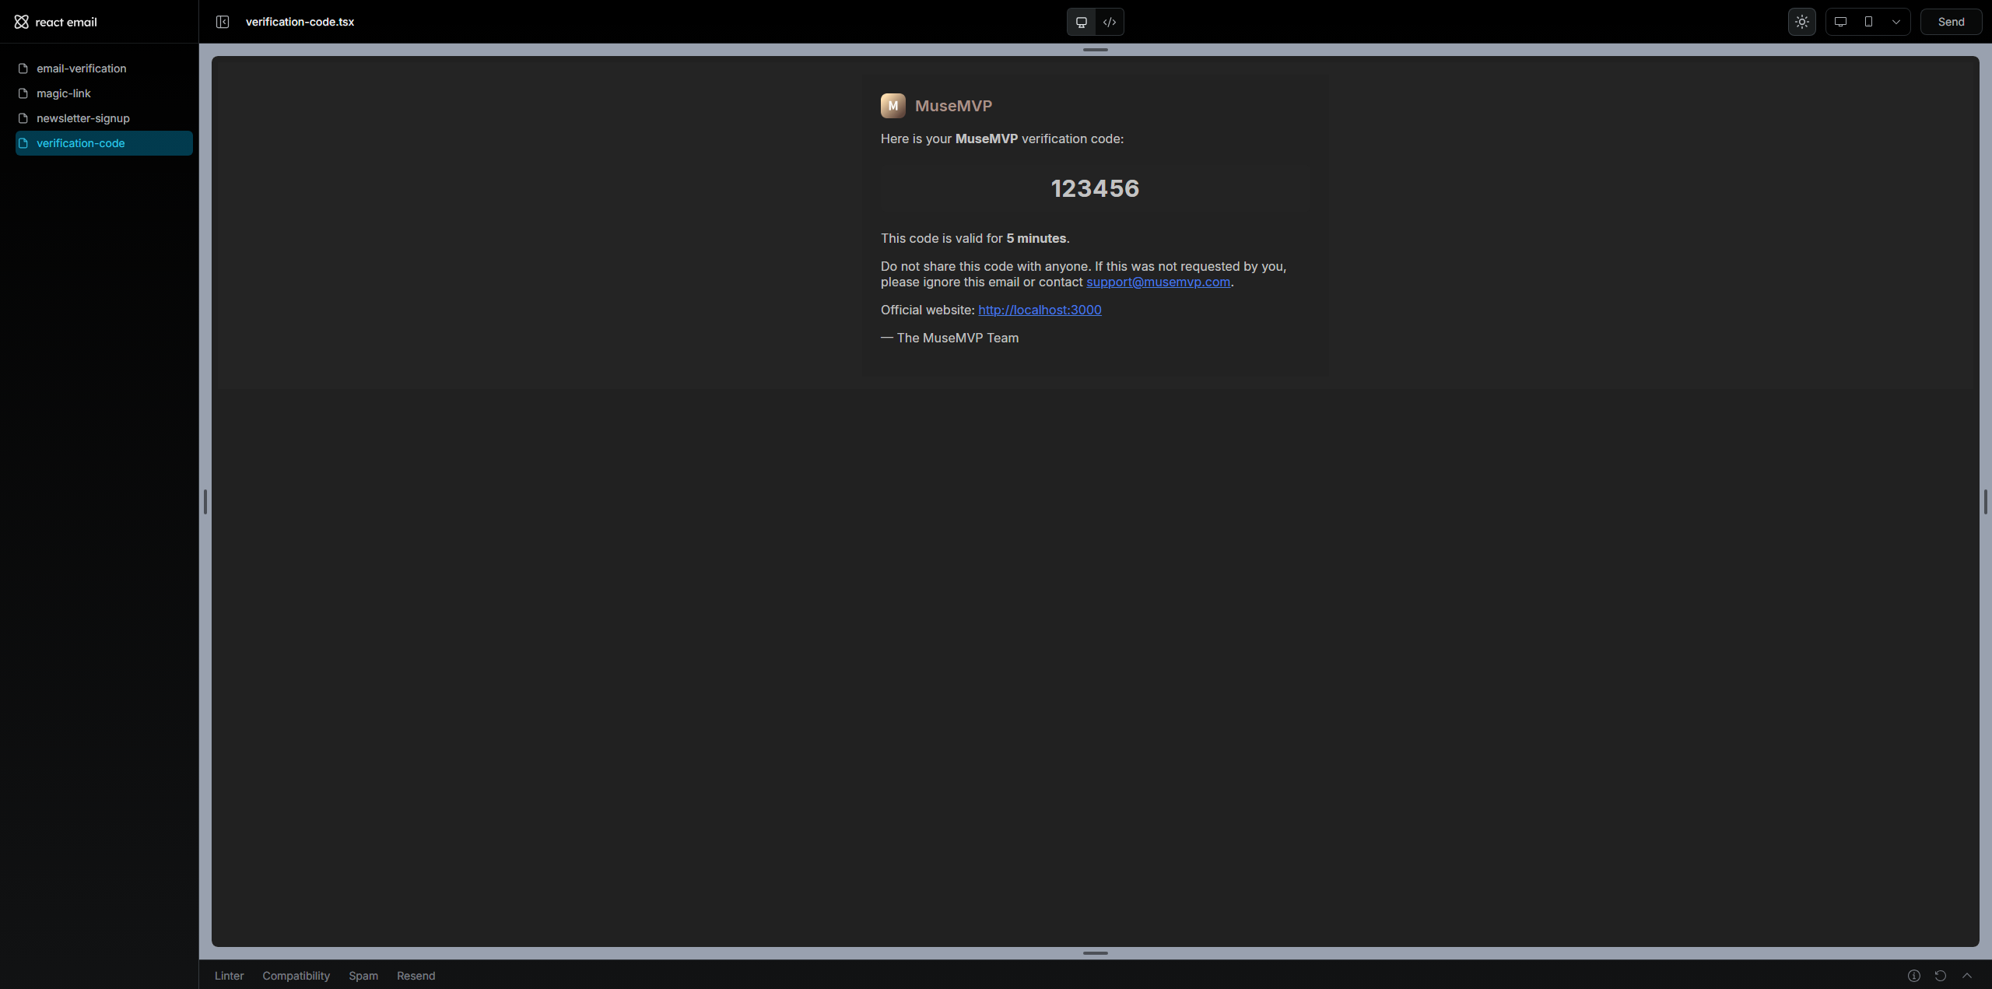The width and height of the screenshot is (1992, 989).
Task: Collapse the sidebar using the panel icon
Action: (x=223, y=22)
